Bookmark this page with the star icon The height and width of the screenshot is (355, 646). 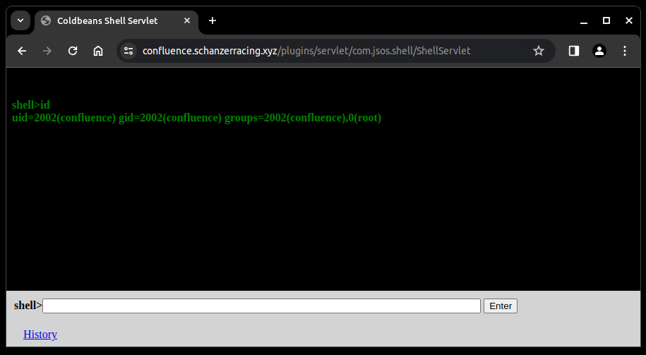(539, 51)
